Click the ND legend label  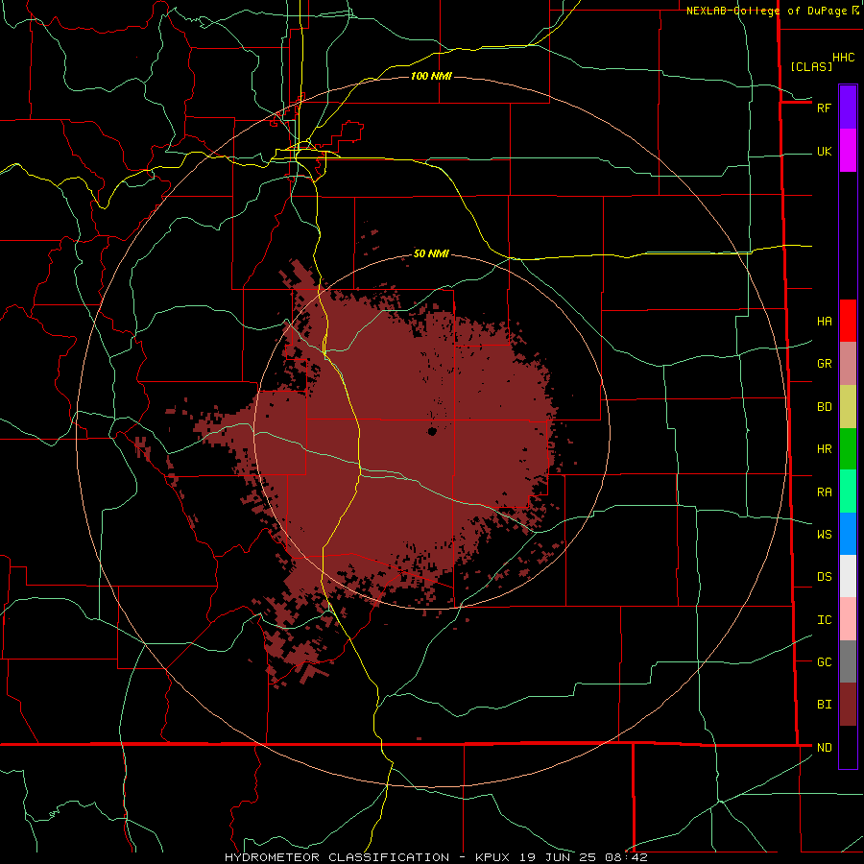click(x=824, y=748)
